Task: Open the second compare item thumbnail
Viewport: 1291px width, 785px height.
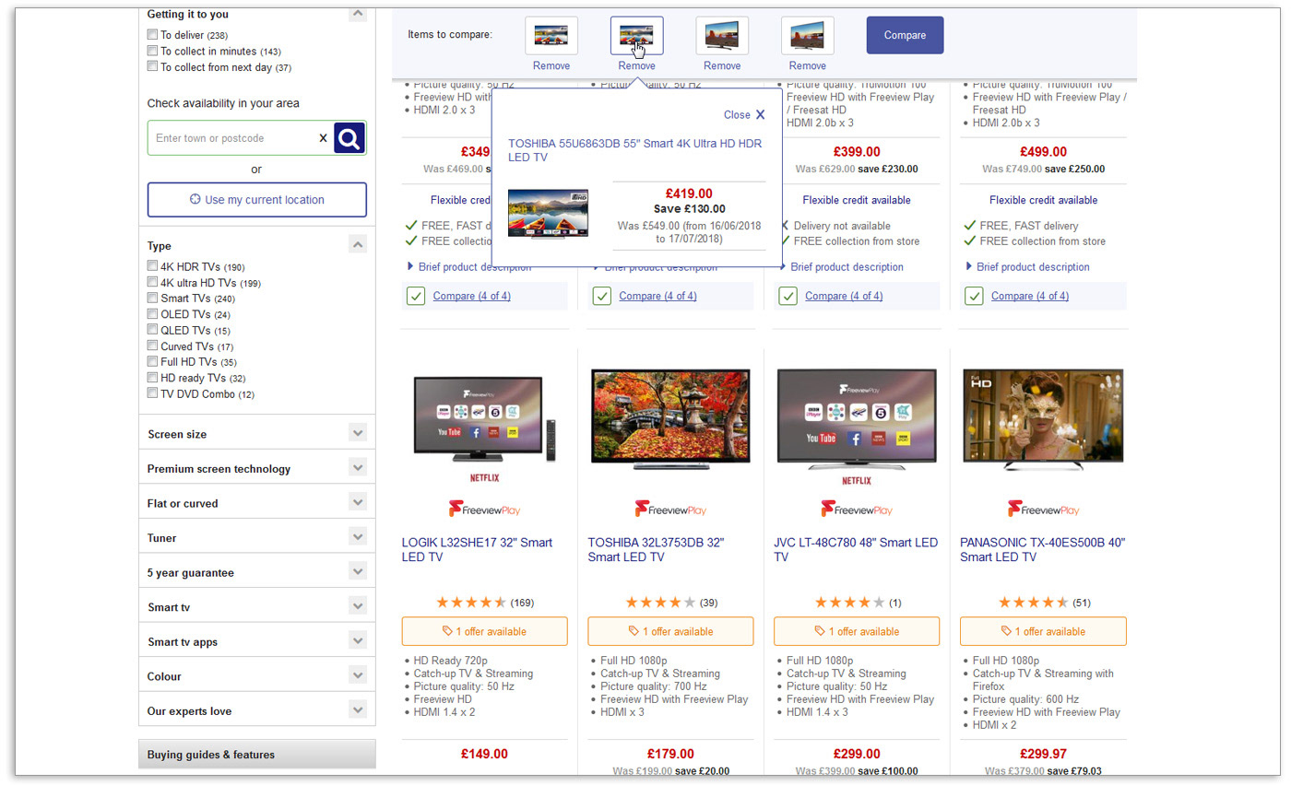Action: pos(636,36)
